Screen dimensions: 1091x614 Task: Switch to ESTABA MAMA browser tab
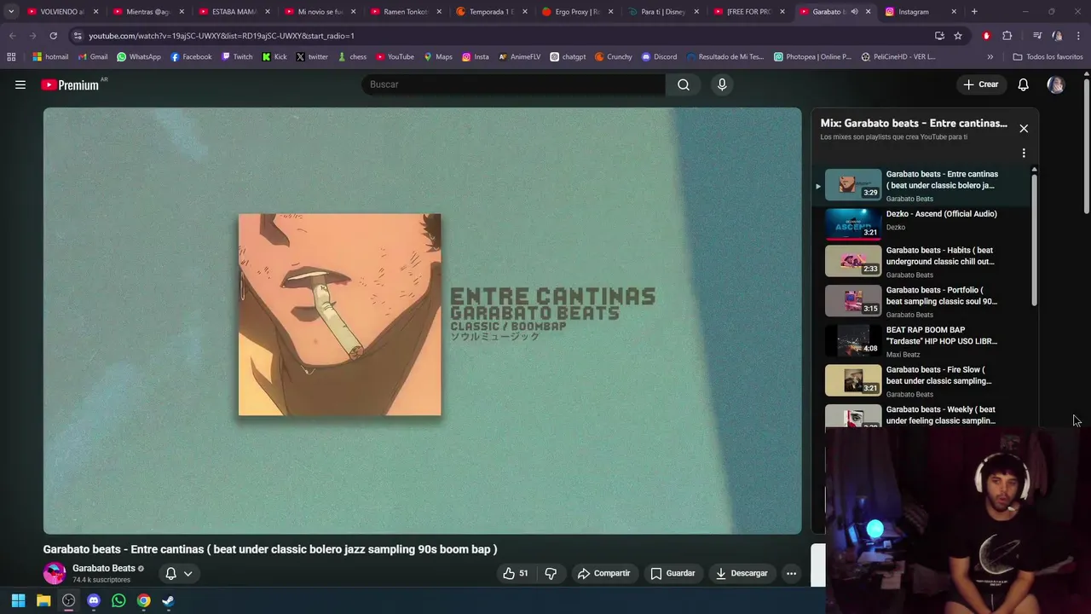(x=234, y=12)
